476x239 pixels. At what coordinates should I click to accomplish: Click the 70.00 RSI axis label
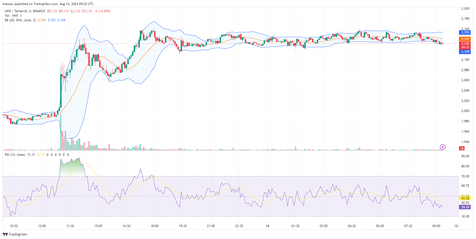465,176
